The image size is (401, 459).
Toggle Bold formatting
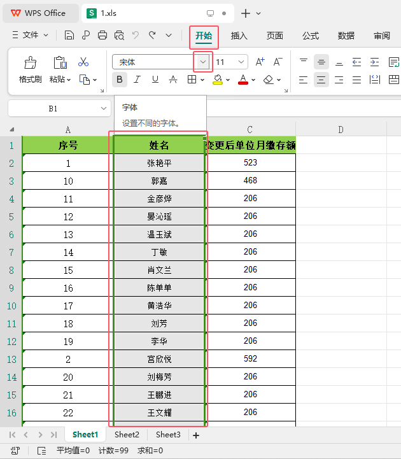(x=120, y=80)
